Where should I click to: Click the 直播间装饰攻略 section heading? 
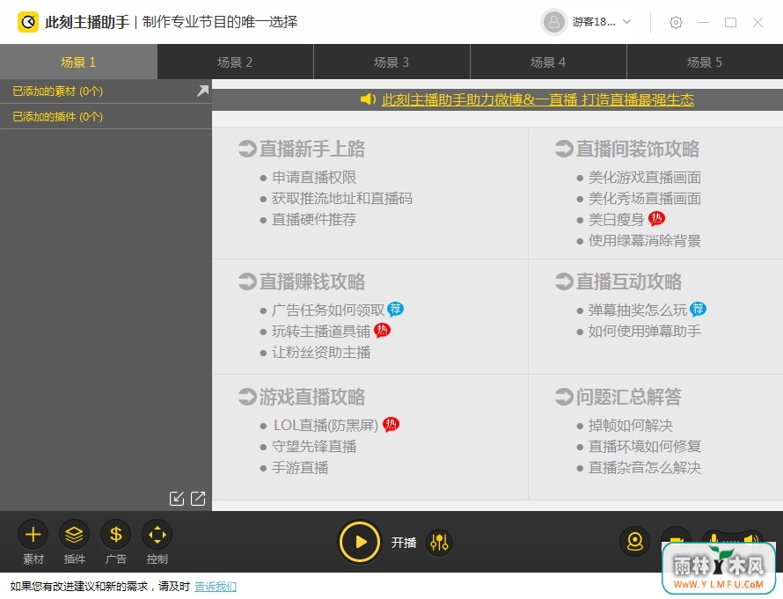[637, 149]
